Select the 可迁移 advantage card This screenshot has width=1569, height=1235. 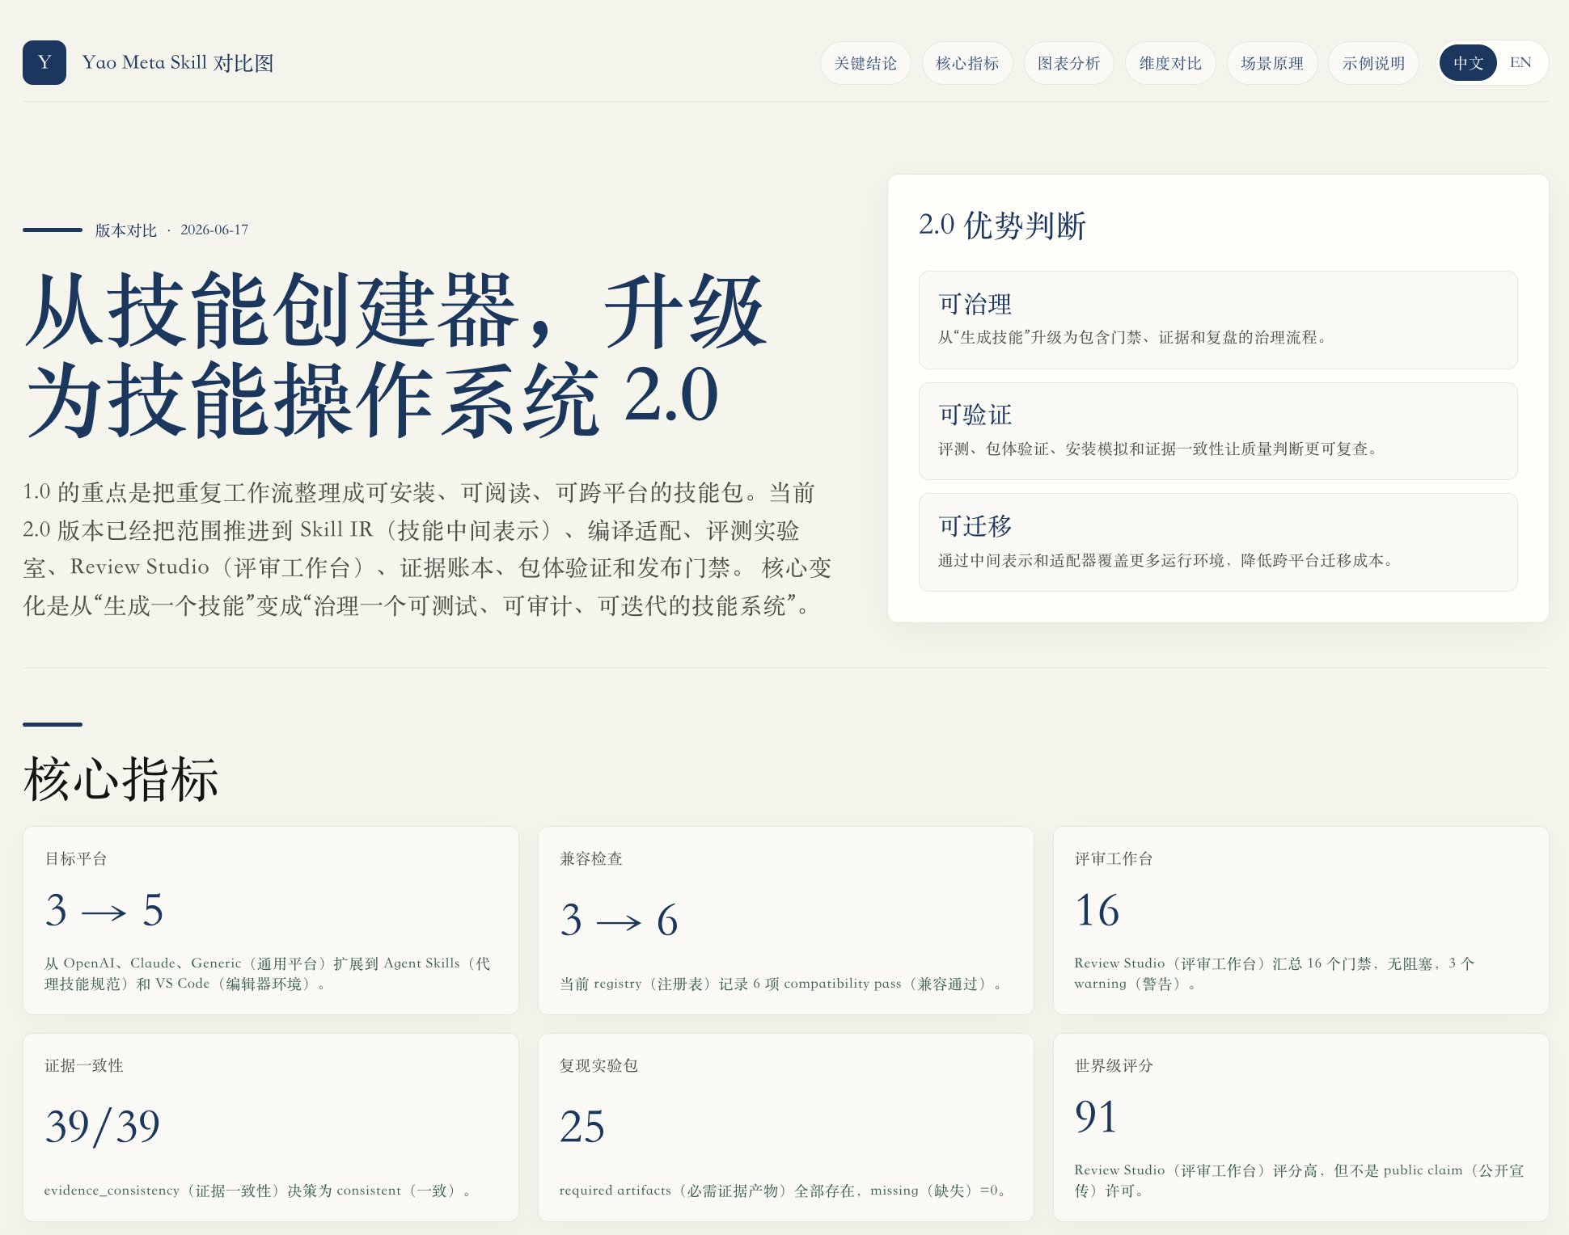pos(1218,542)
